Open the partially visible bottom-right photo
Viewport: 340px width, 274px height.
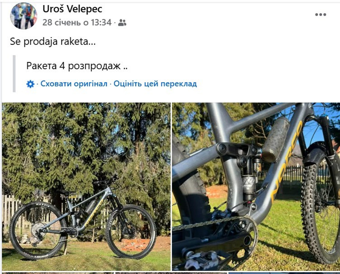coord(284,273)
